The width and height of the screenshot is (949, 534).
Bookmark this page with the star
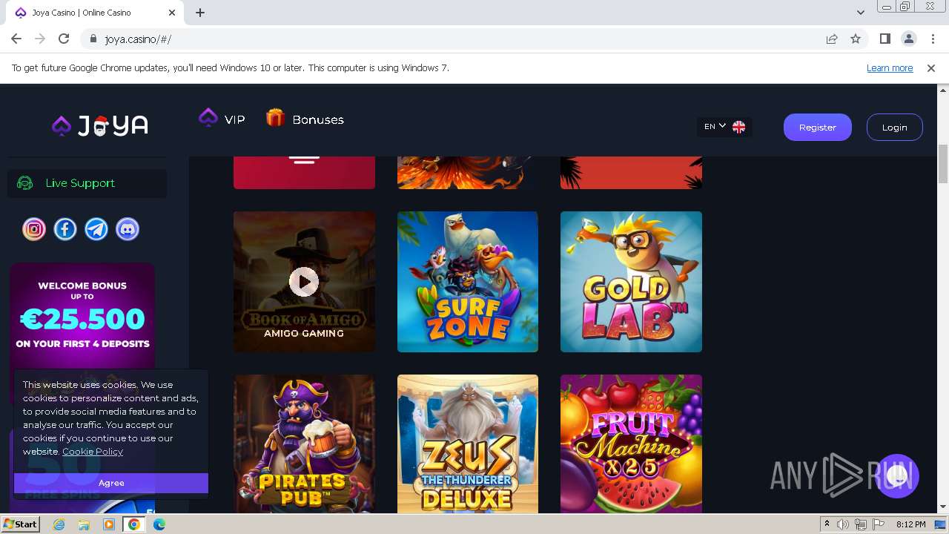point(856,39)
